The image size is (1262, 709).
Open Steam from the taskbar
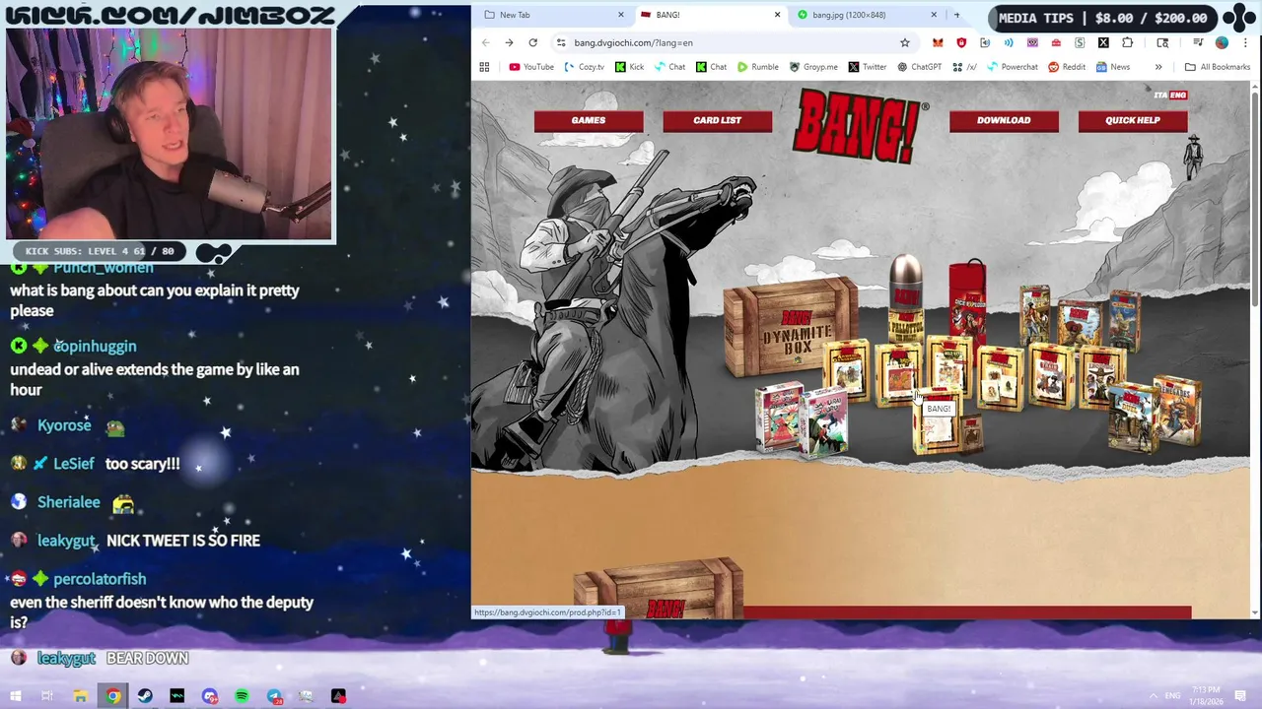tap(145, 696)
